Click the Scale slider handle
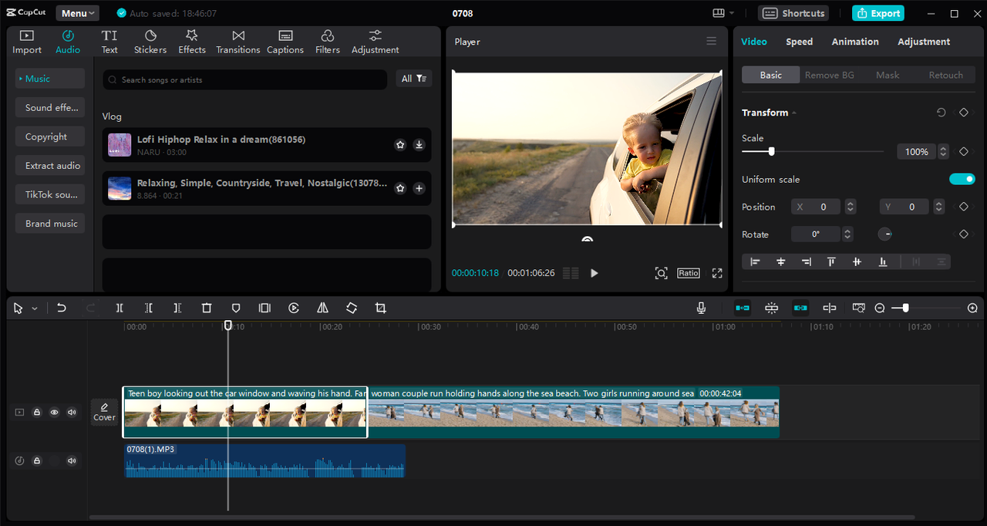Image resolution: width=987 pixels, height=526 pixels. pos(771,152)
